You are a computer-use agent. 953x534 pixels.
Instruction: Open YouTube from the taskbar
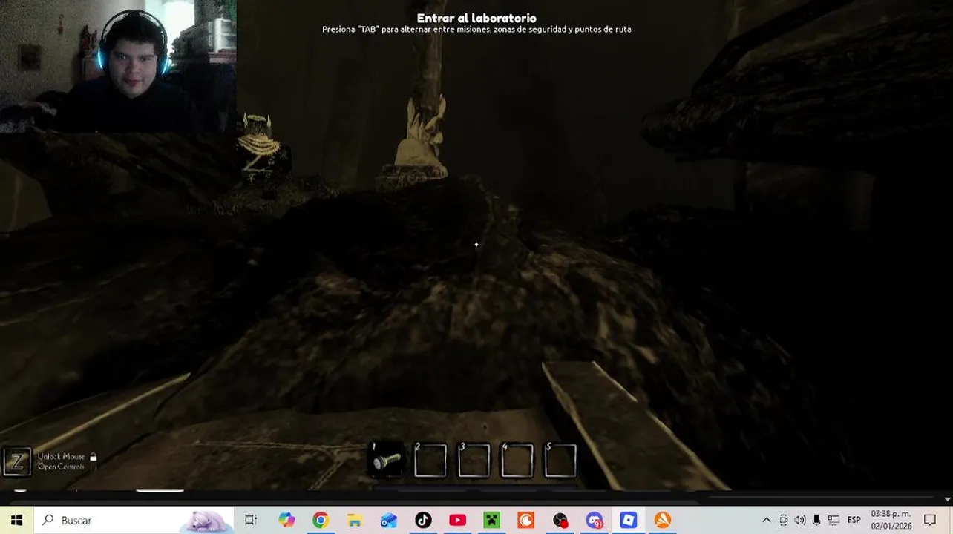click(457, 520)
